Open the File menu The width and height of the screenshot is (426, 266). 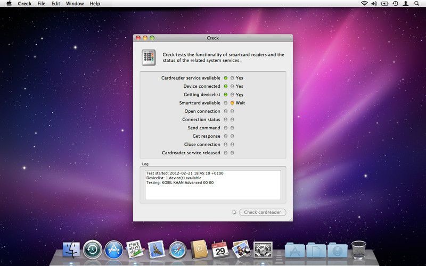click(42, 4)
